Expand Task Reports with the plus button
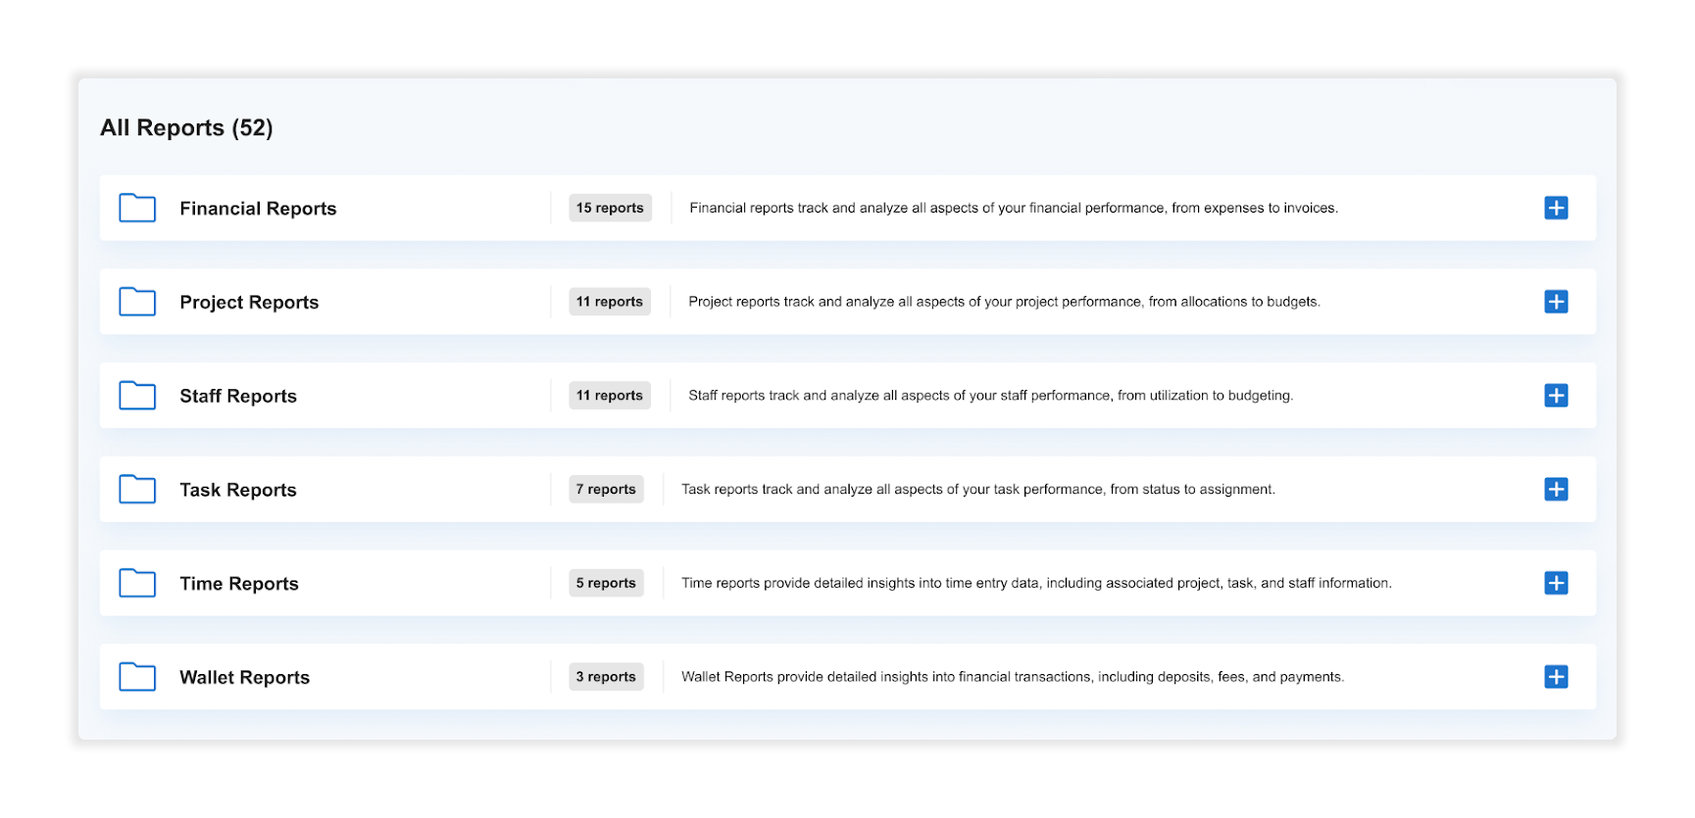The width and height of the screenshot is (1695, 818). [1556, 489]
